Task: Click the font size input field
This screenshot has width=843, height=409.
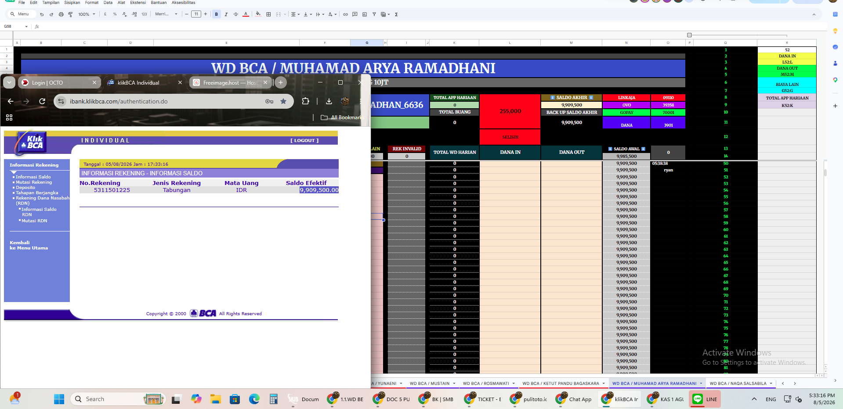Action: pyautogui.click(x=196, y=14)
